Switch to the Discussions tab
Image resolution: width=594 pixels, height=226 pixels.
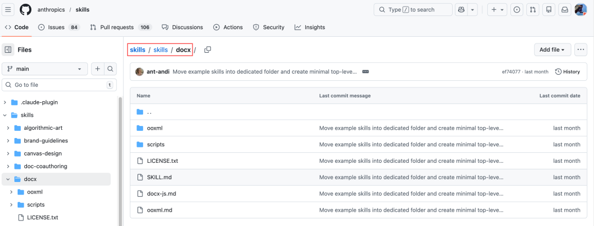coord(182,27)
